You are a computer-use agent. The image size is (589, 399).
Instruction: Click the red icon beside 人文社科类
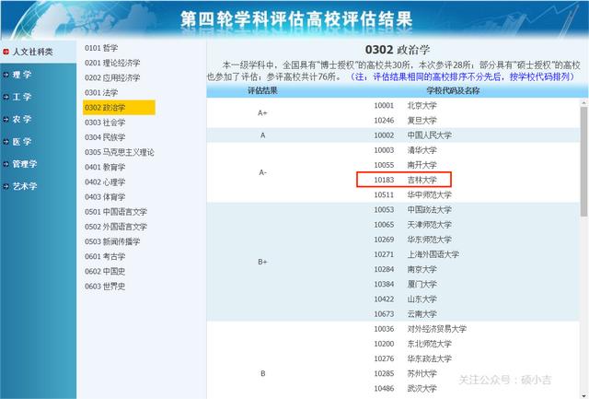6,52
